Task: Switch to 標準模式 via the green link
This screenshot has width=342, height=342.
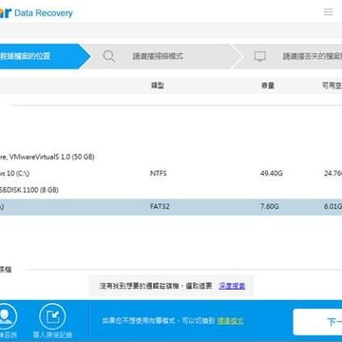Action: pos(230,321)
